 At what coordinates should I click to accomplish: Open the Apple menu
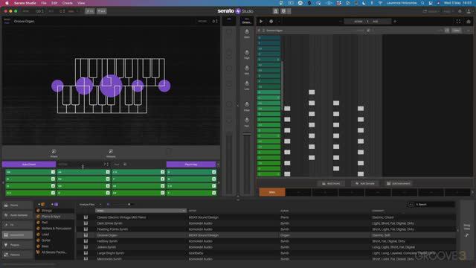click(7, 3)
